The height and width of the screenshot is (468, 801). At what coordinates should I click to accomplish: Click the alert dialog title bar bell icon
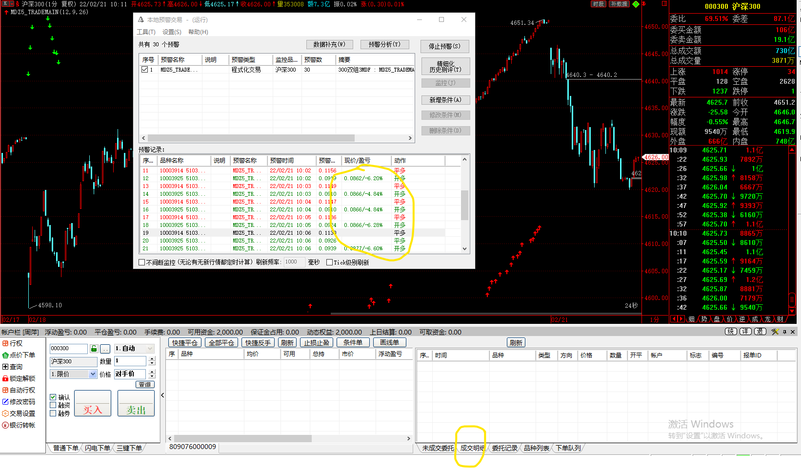(141, 19)
